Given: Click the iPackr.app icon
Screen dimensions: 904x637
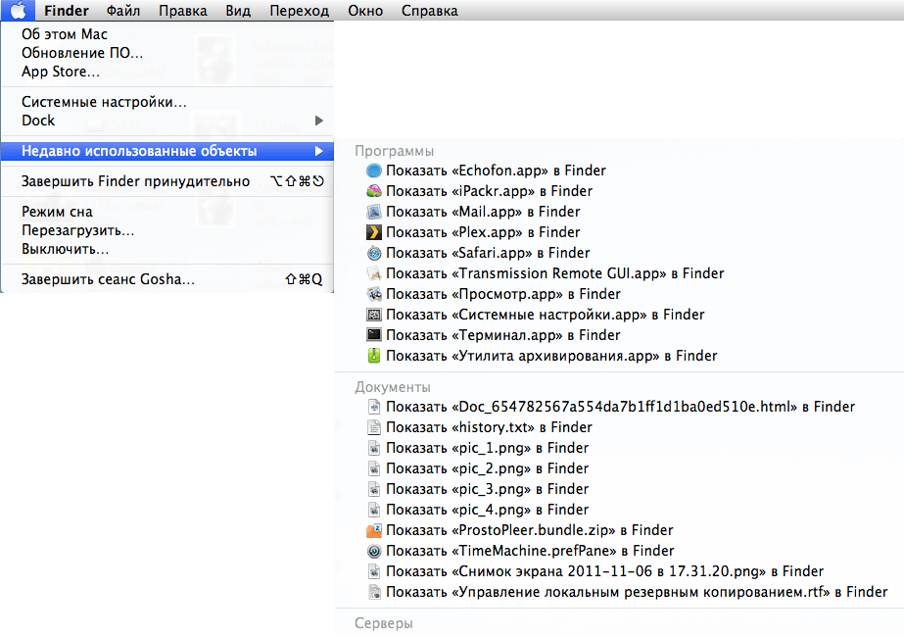Looking at the screenshot, I should pos(374,191).
